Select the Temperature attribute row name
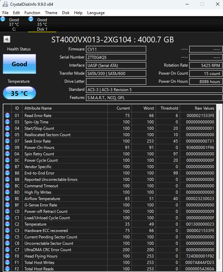Screen dimensions: 223x272 tap(36, 224)
